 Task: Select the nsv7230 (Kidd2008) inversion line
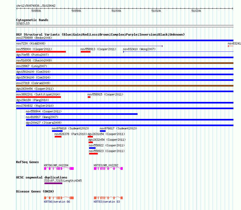89,46
